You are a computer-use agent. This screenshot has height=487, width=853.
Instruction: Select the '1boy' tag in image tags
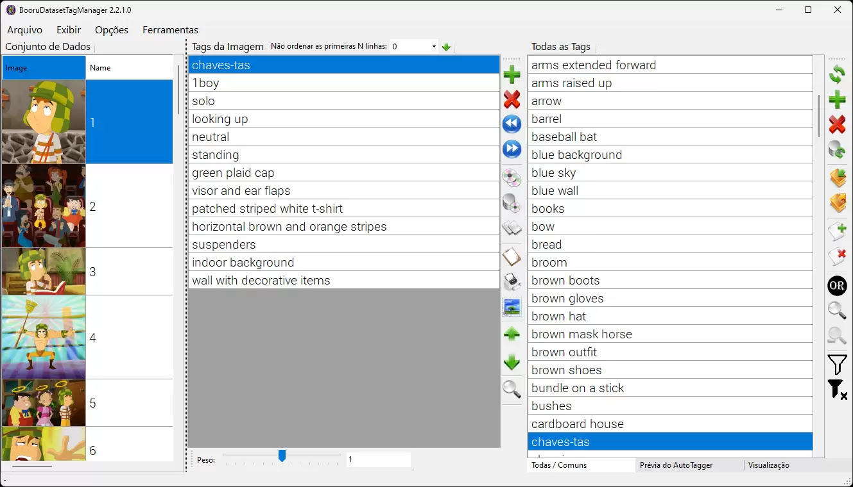(x=344, y=83)
